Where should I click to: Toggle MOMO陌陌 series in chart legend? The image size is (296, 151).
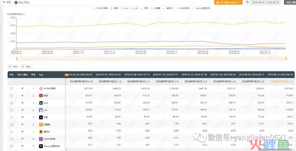(x=100, y=8)
